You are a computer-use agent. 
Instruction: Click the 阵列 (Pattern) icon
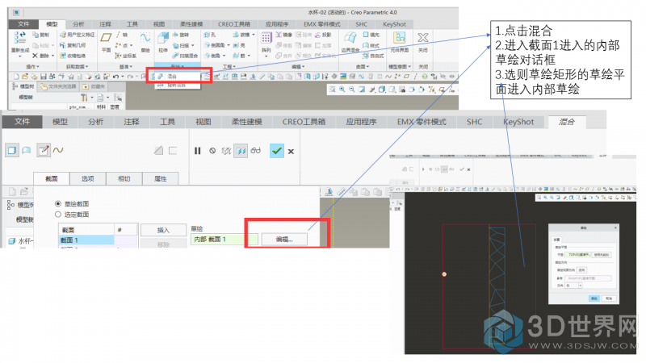(266, 39)
